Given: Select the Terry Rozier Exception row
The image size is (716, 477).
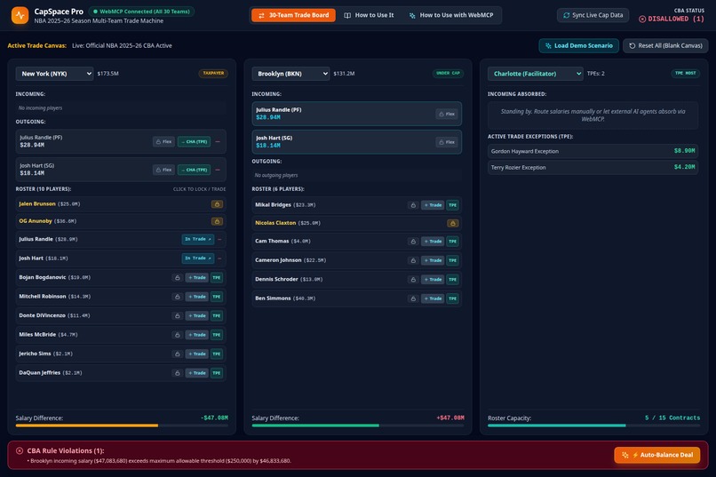Looking at the screenshot, I should (x=593, y=168).
